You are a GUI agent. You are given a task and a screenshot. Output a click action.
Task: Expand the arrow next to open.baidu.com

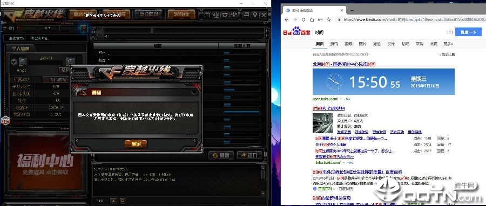click(x=341, y=99)
